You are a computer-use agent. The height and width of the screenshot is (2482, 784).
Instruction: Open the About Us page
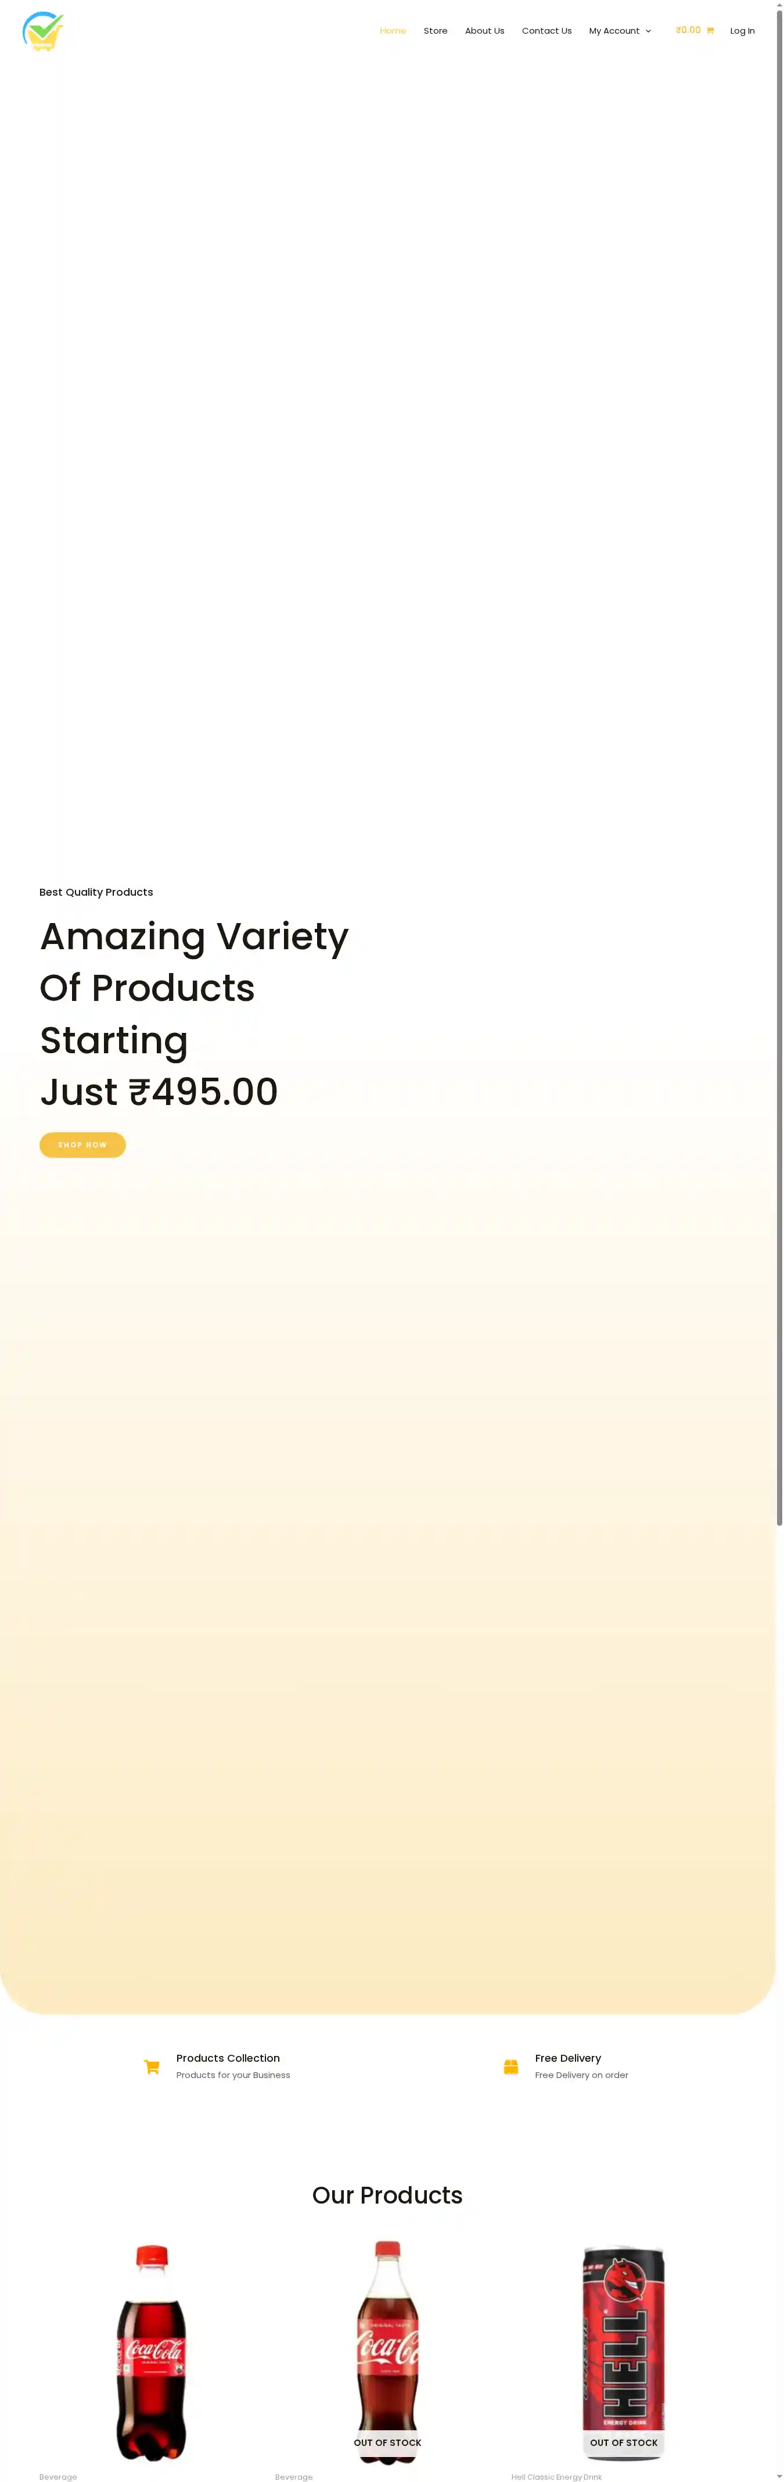[484, 31]
